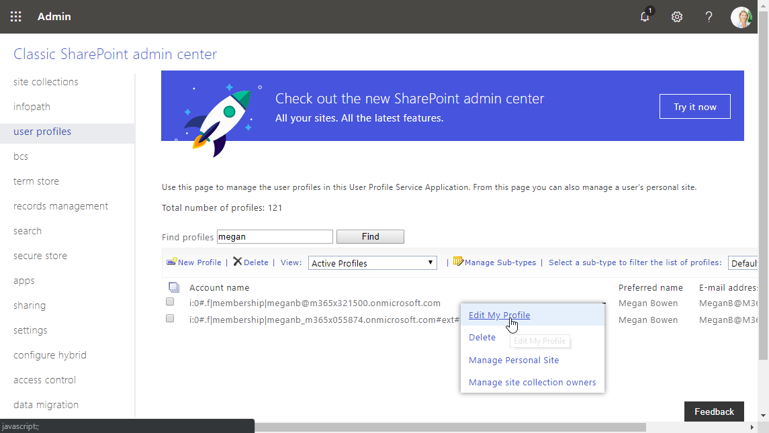
Task: Expand the Active Profiles view dropdown
Action: coord(373,263)
